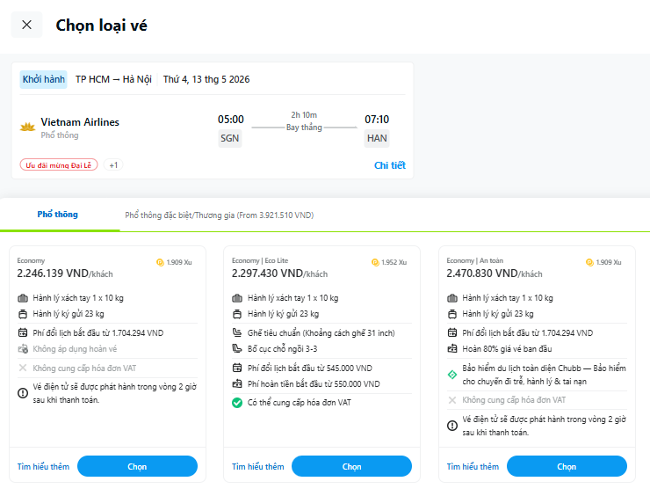The width and height of the screenshot is (650, 496).
Task: Switch to the Phổ thông tab
Action: click(x=57, y=215)
